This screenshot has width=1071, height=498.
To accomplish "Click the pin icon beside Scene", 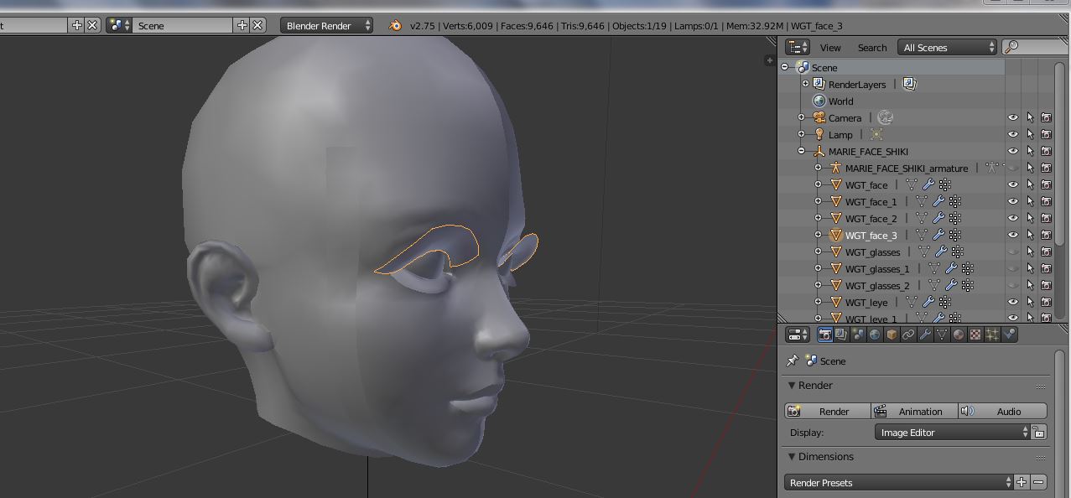I will 792,361.
